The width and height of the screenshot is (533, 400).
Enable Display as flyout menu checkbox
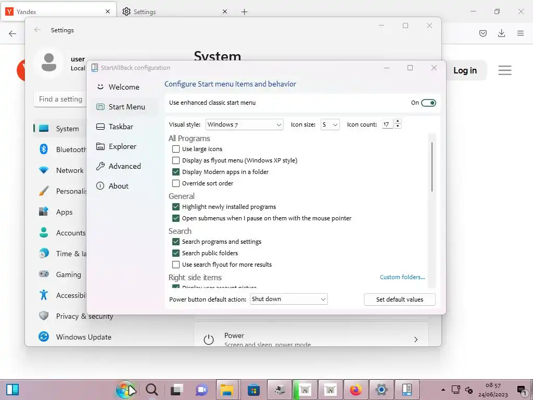coord(176,160)
